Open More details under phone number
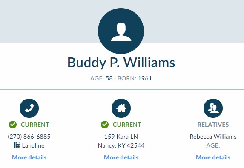Viewport: 244px width, 168px height. coord(29,157)
